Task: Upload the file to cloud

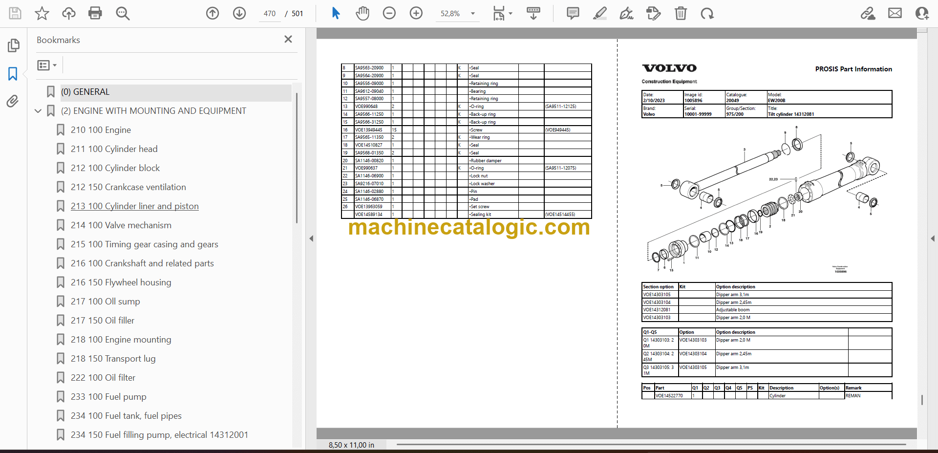Action: (x=69, y=13)
